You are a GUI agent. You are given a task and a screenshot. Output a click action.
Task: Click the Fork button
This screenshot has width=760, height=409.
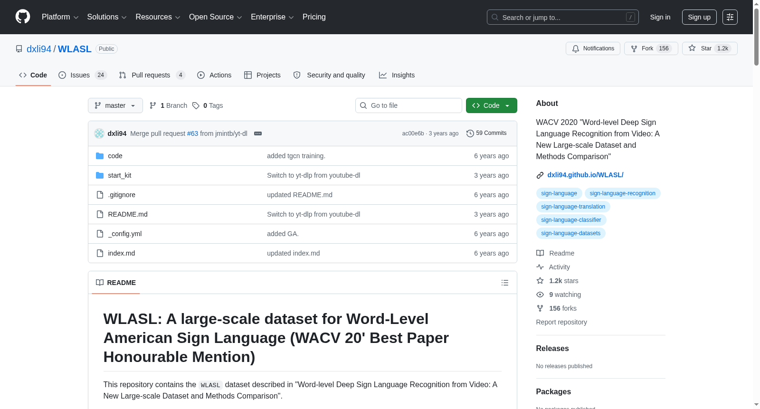tap(651, 48)
